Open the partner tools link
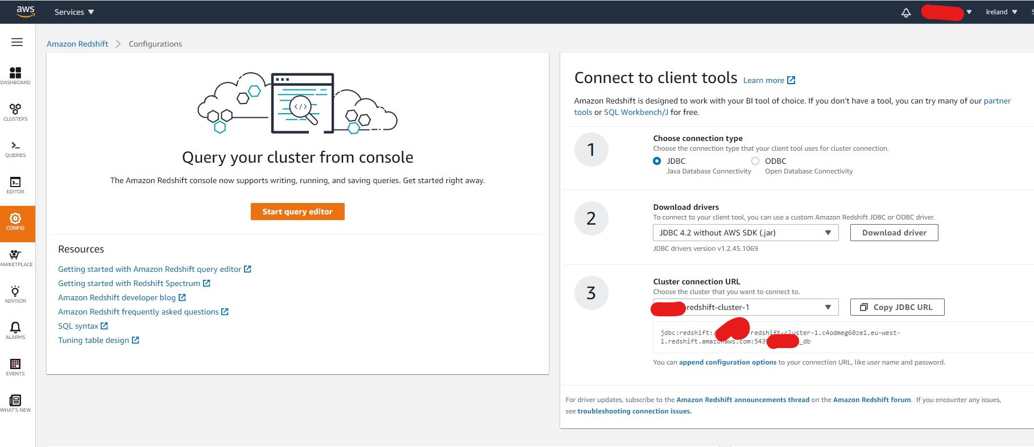1034x447 pixels. point(997,101)
